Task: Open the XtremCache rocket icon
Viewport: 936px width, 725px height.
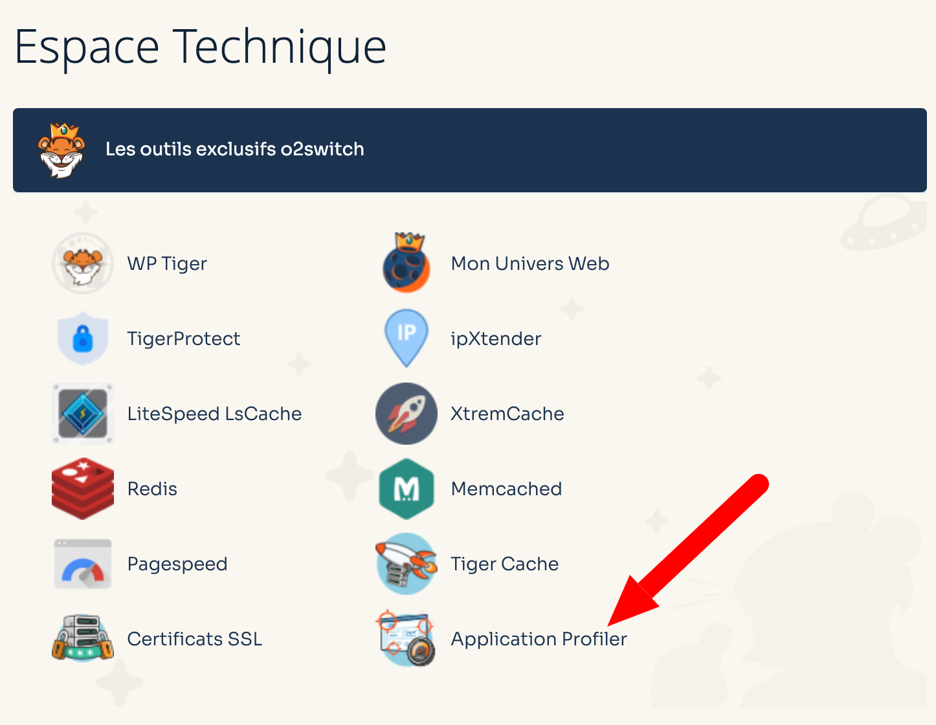Action: click(x=407, y=414)
